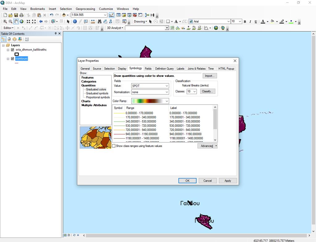Screen dimensions: 316x242
Task: Open a map document with folder icon
Action: 10,15
